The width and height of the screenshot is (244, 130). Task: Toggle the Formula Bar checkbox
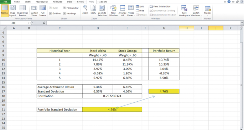click(64, 8)
